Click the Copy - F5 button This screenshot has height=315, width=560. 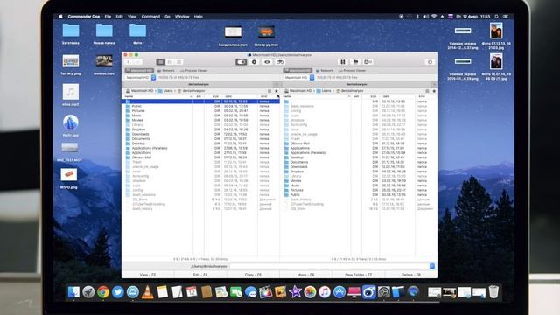(253, 275)
